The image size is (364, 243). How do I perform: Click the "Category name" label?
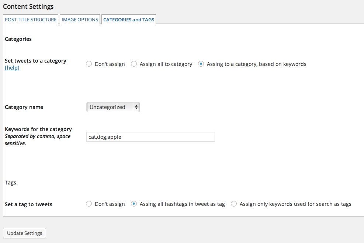tap(24, 107)
